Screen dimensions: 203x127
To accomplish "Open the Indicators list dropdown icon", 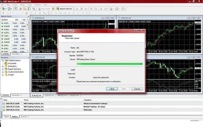I will tap(112, 9).
